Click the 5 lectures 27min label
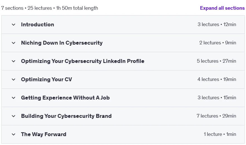Image resolution: width=246 pixels, height=145 pixels. click(217, 61)
